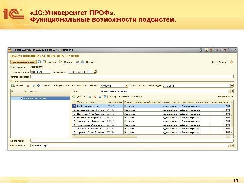Viewport: 244px width, 183px height.
Task: Click horizontal scrollbar right arrow
Action: click(228, 136)
